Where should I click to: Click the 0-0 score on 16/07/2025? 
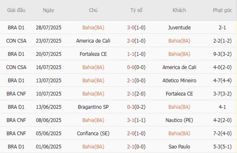132,67
